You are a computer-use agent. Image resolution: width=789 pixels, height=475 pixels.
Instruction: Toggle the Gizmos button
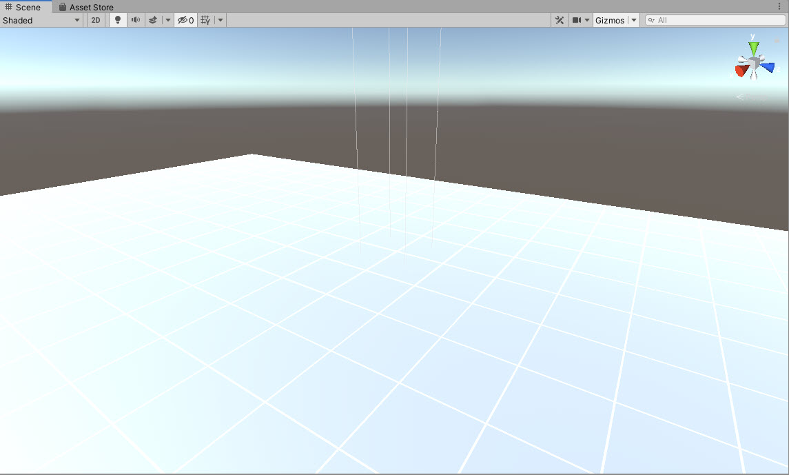[x=610, y=20]
